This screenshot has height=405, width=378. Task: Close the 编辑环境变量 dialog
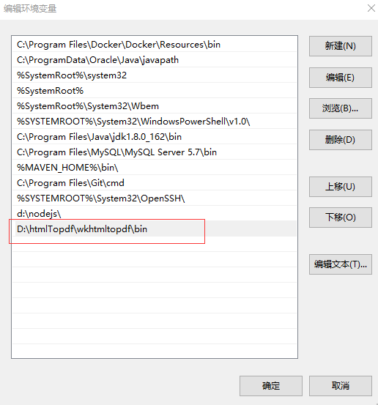[371, 8]
